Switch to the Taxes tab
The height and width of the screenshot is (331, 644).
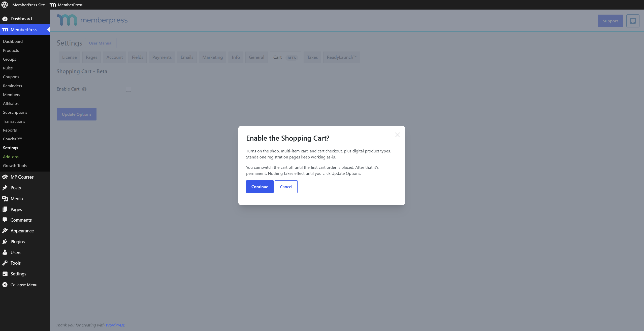tap(312, 57)
